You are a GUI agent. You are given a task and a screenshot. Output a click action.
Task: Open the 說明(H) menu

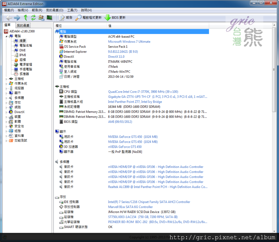click(86, 10)
